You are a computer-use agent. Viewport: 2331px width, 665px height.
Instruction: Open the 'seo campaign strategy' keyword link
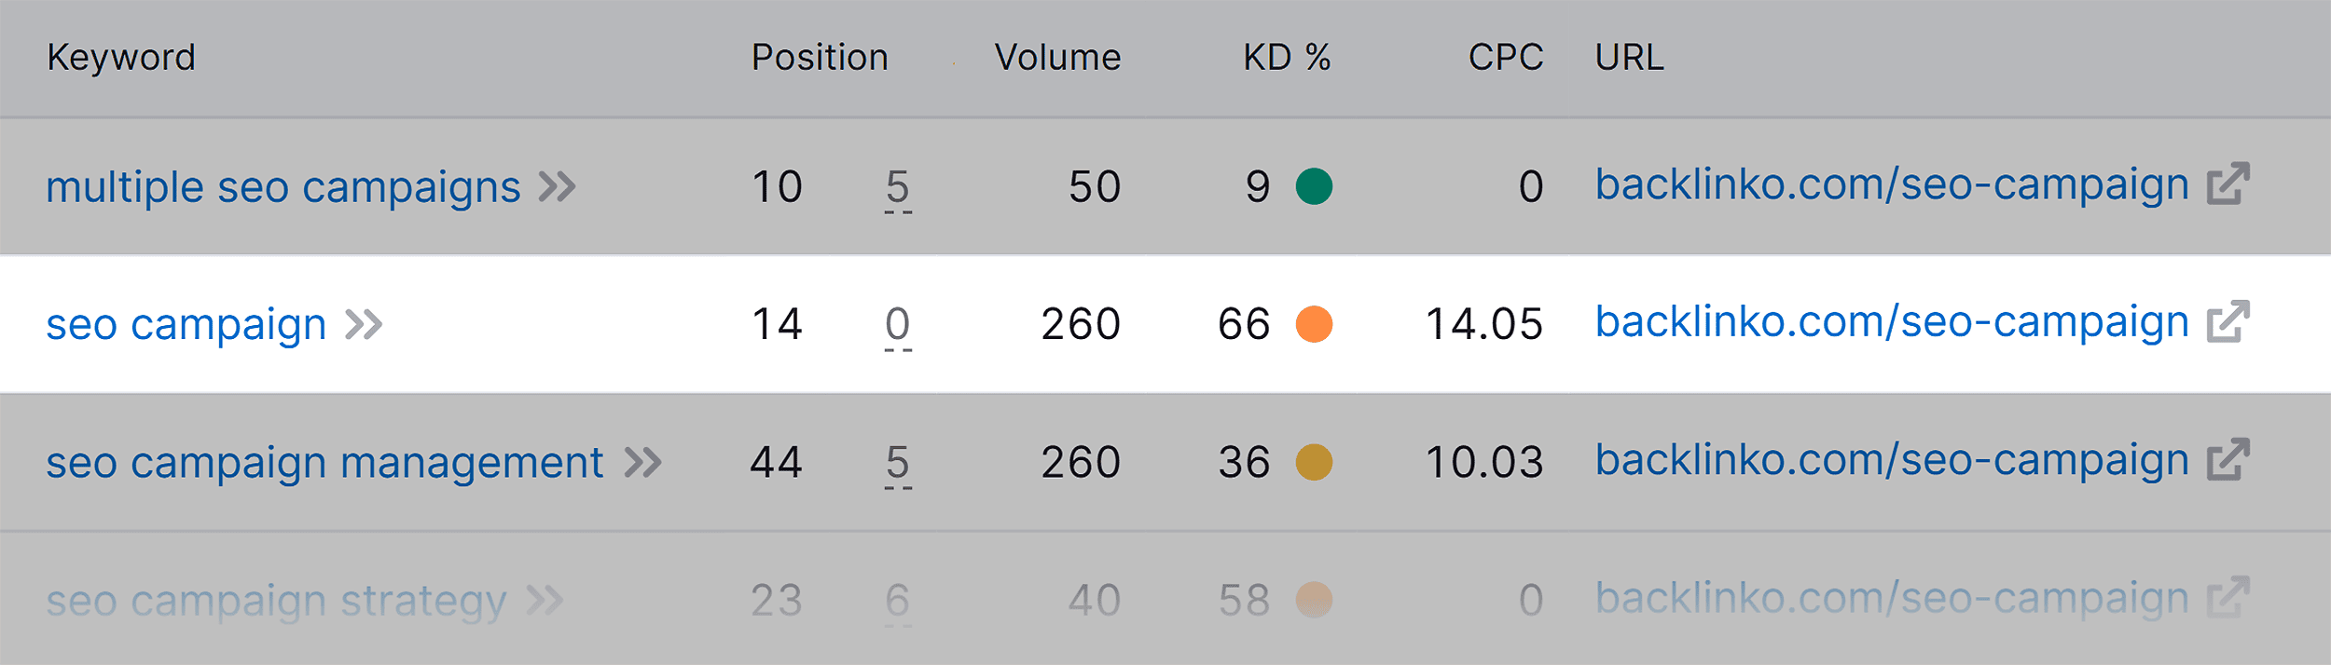point(277,601)
